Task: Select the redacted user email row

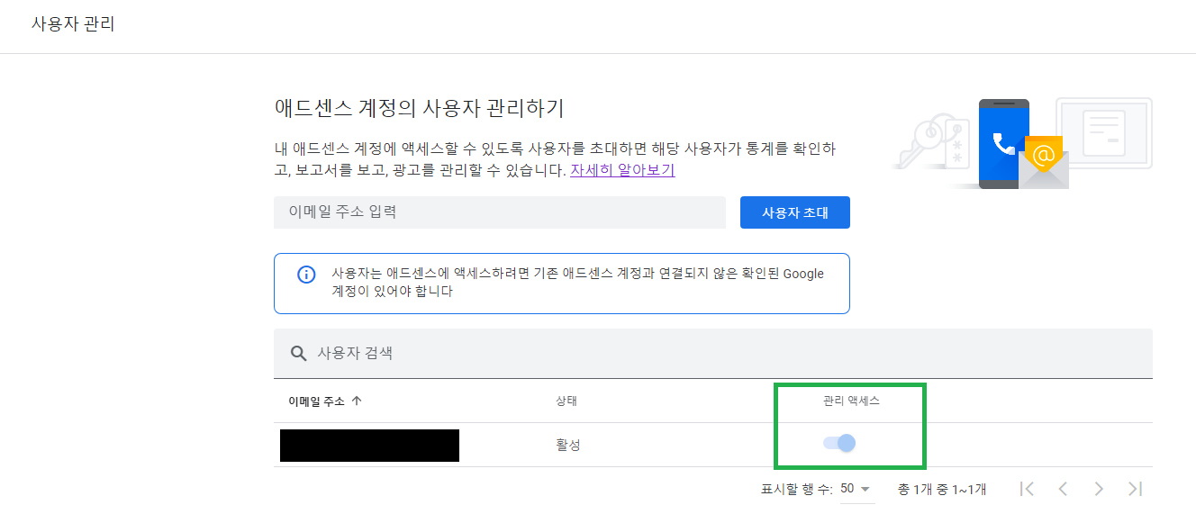Action: [369, 446]
